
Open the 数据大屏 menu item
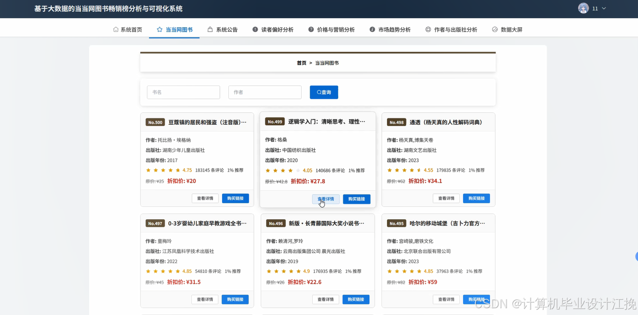(x=507, y=30)
